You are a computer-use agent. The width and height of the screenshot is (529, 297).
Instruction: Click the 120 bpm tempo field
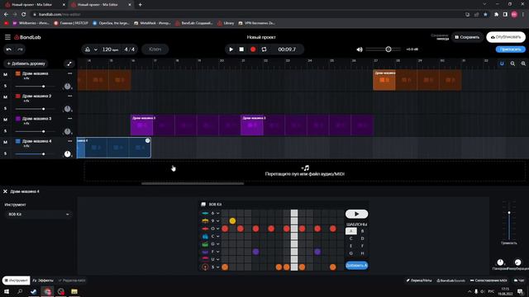(110, 49)
